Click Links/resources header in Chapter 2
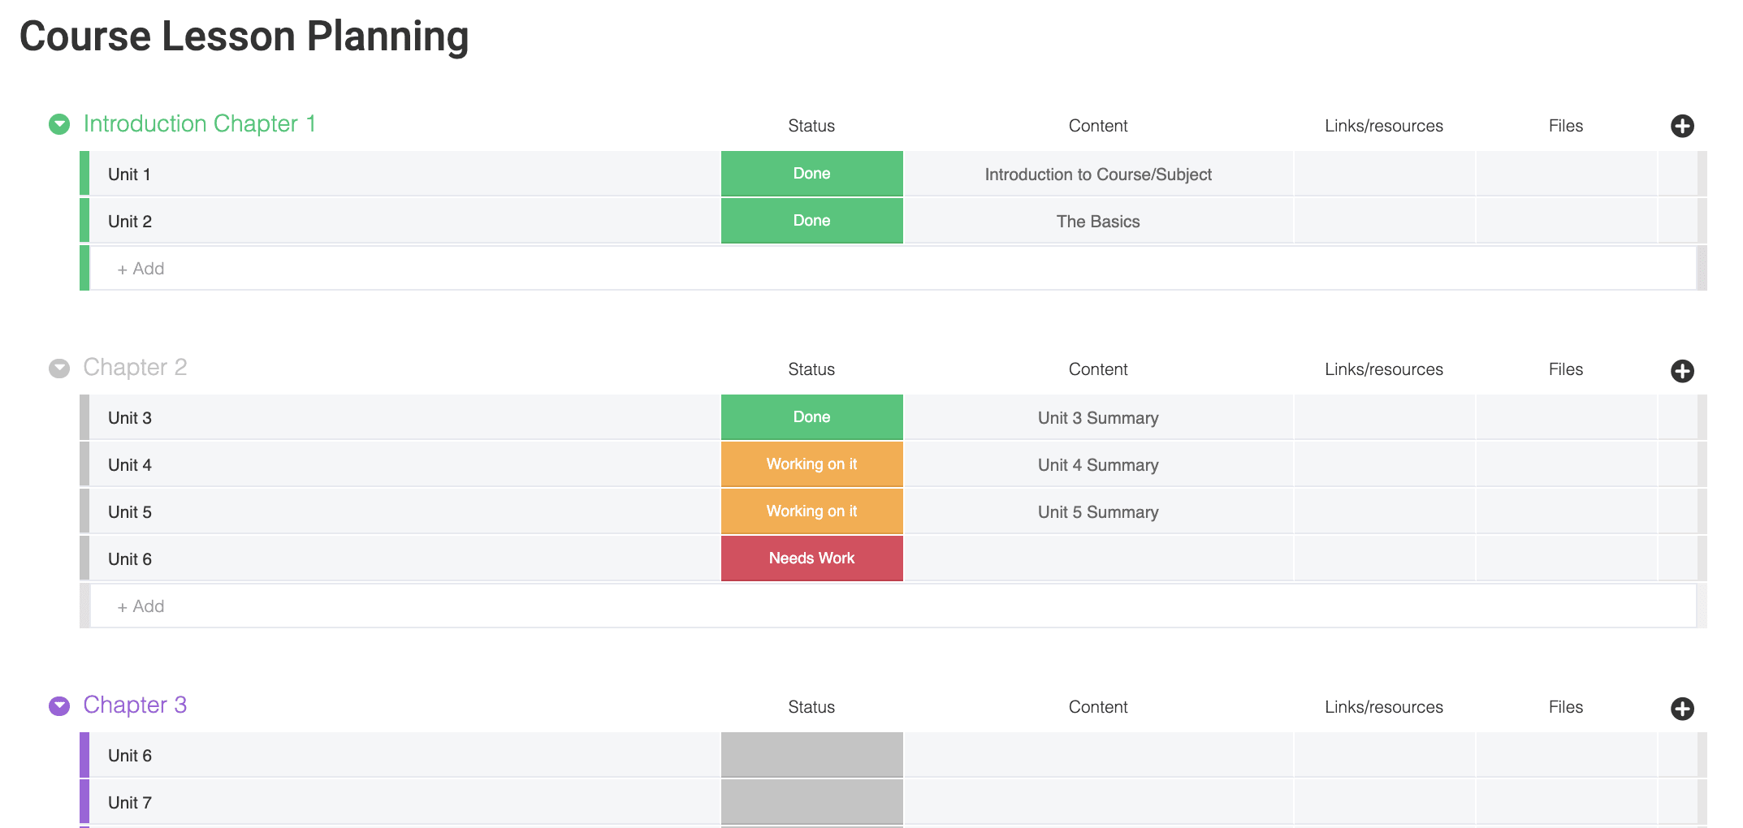The width and height of the screenshot is (1743, 828). (1384, 369)
